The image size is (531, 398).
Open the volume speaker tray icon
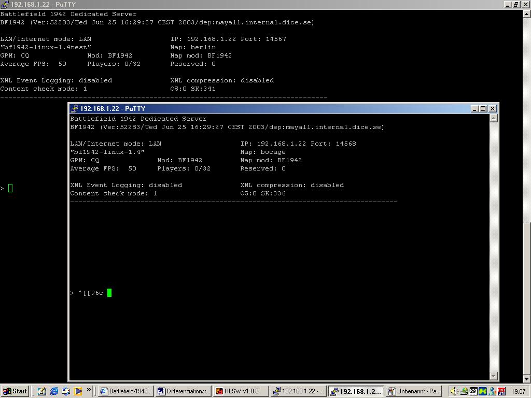click(454, 392)
